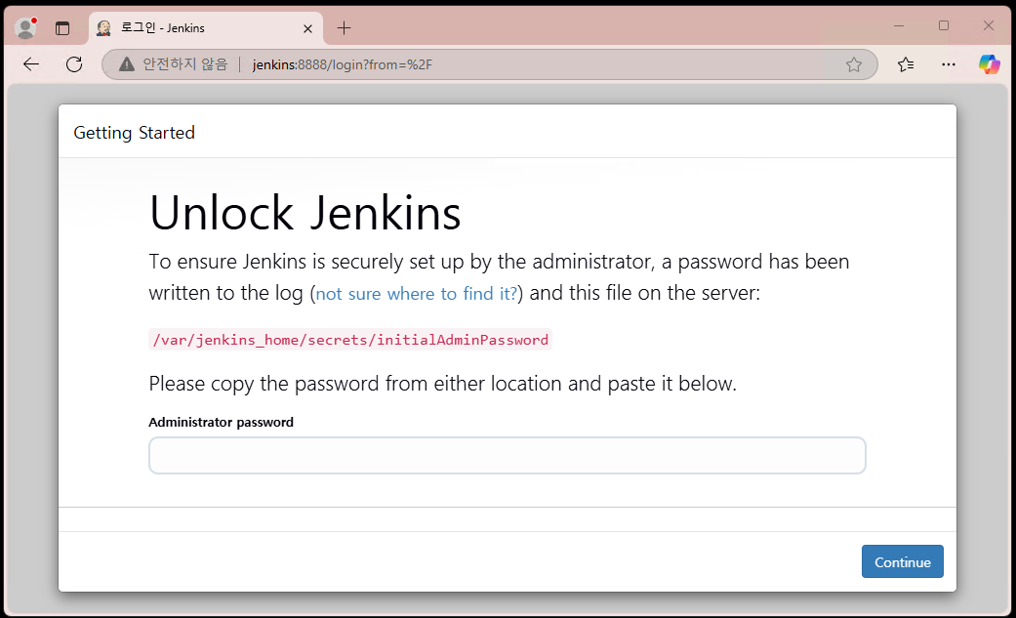Click the 'Getting Started' header text
The width and height of the screenshot is (1016, 618).
click(134, 133)
